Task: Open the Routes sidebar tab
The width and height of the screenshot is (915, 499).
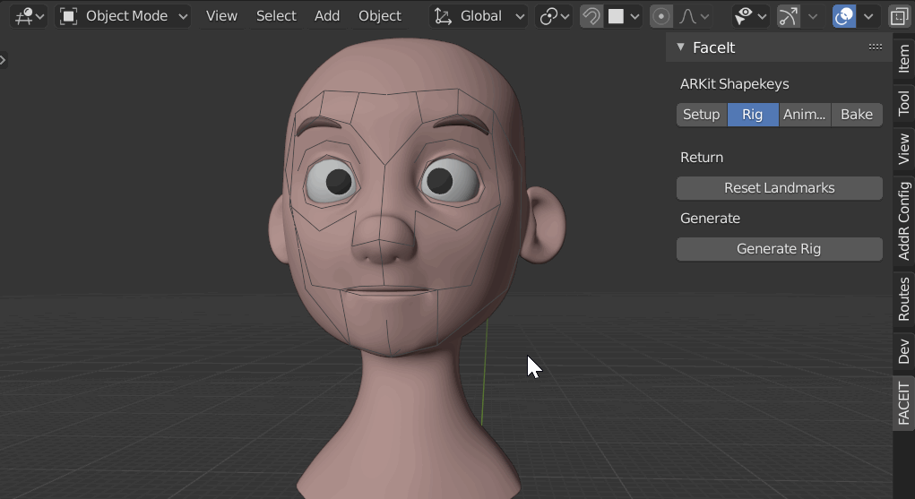Action: coord(904,299)
